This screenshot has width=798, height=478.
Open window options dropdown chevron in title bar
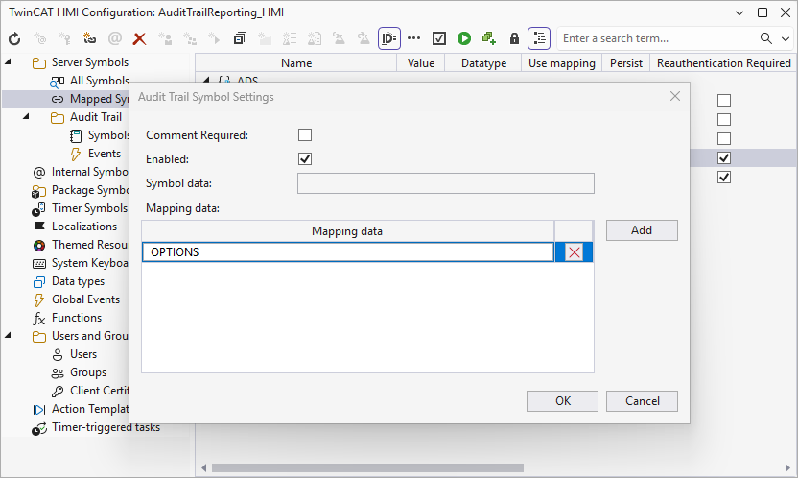(739, 12)
